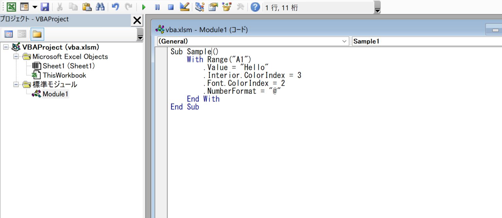This screenshot has height=218, width=502.
Task: Pause execution with the Break icon
Action: [157, 7]
